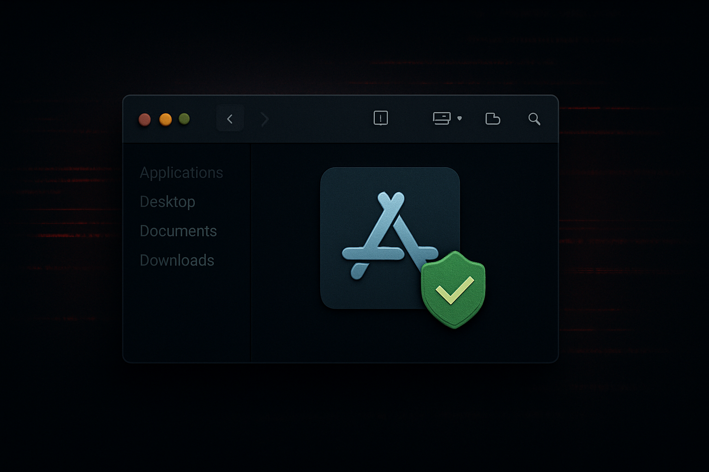
Task: Select Desktop in the sidebar
Action: [x=168, y=202]
